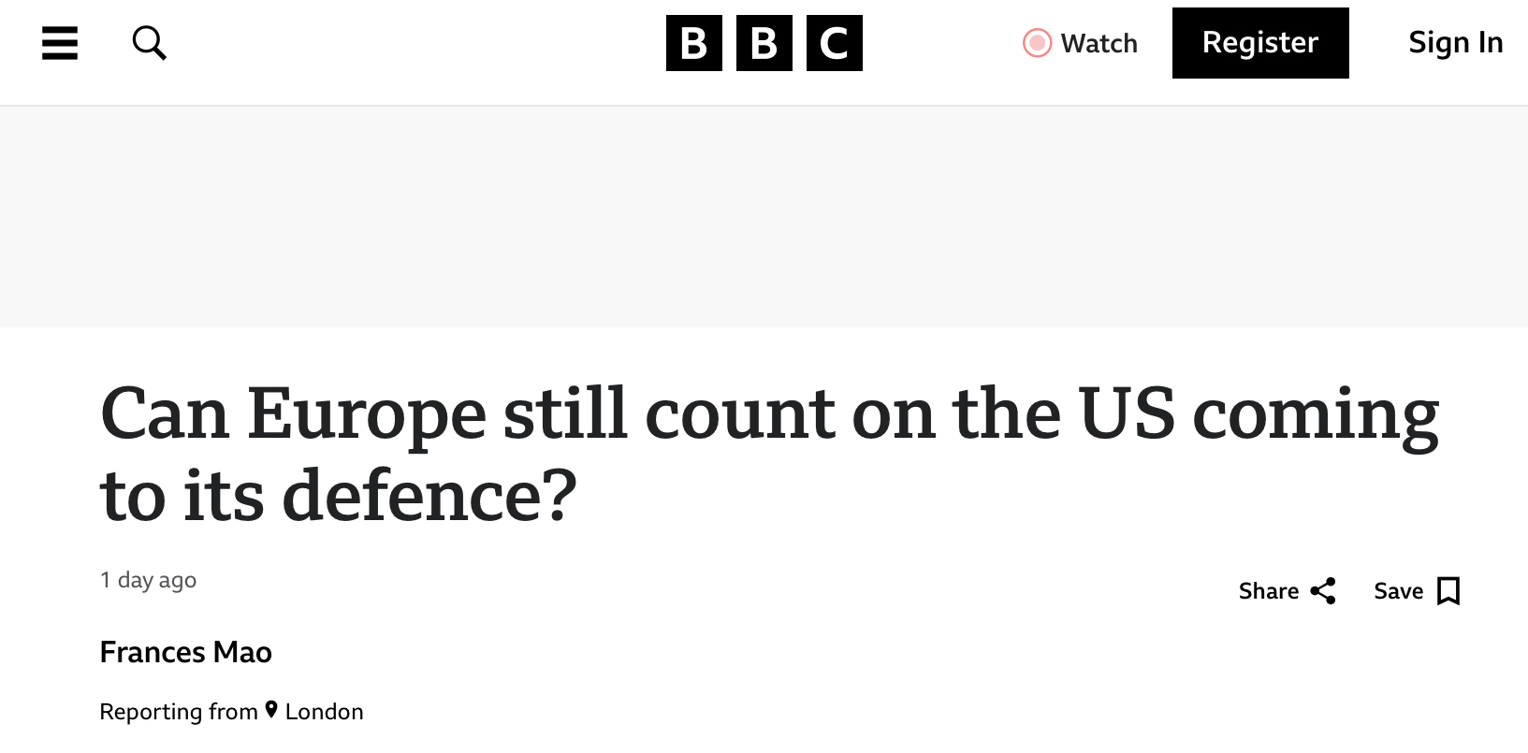
Task: Click the London location text
Action: point(325,712)
